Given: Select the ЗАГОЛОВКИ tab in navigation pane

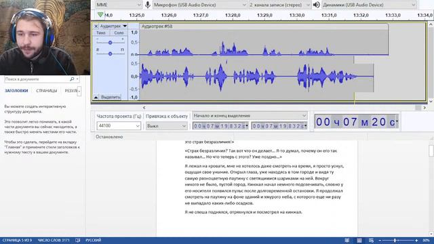Looking at the screenshot, I should point(16,91).
